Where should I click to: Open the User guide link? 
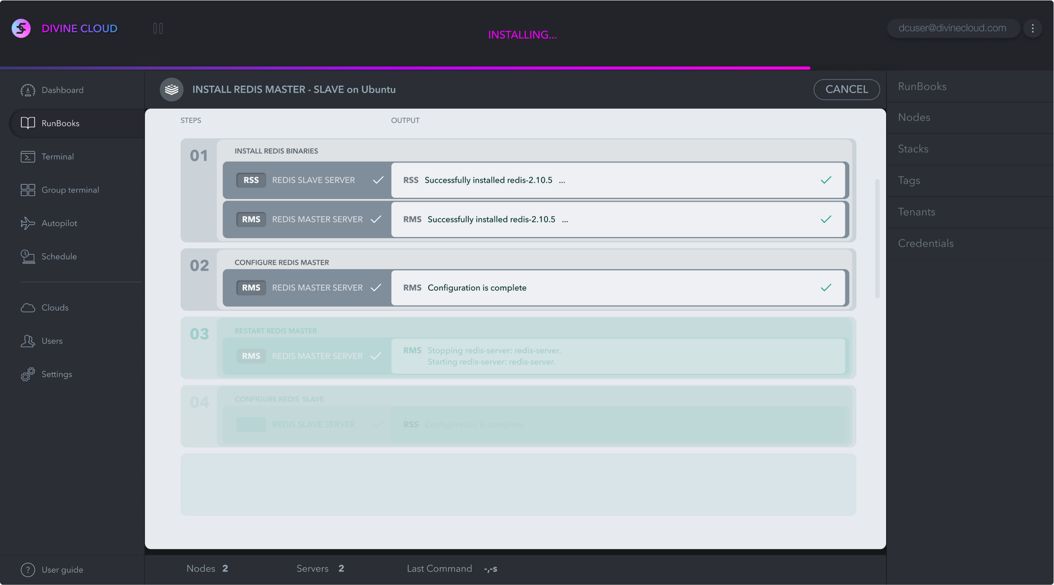(62, 570)
